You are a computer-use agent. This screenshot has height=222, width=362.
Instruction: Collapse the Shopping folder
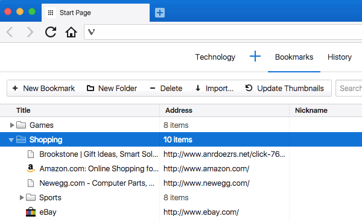point(11,140)
